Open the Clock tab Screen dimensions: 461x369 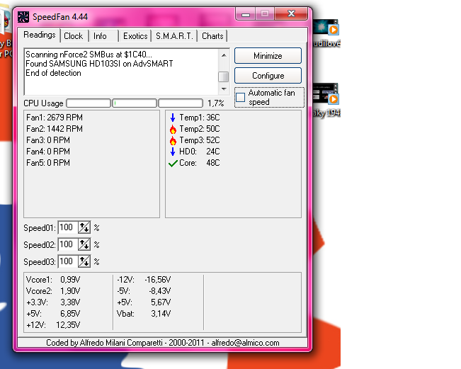[x=74, y=36]
